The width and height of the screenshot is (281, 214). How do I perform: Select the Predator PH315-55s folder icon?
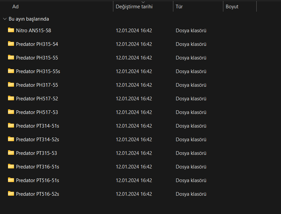11,71
